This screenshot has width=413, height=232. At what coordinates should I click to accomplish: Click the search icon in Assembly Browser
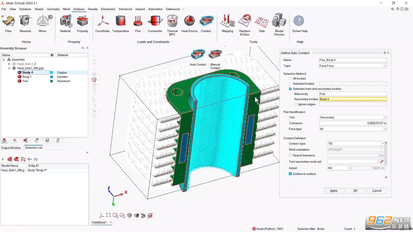click(x=83, y=48)
